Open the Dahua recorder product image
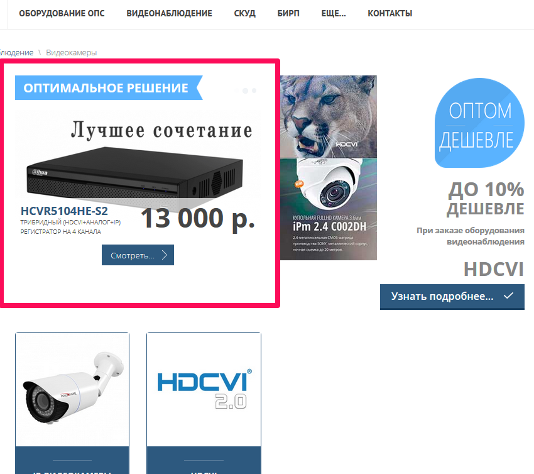The image size is (534, 474). click(x=135, y=173)
